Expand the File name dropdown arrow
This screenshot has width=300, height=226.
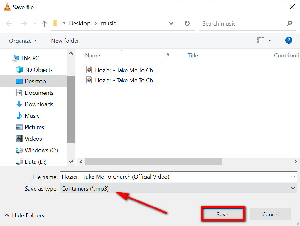pyautogui.click(x=293, y=177)
